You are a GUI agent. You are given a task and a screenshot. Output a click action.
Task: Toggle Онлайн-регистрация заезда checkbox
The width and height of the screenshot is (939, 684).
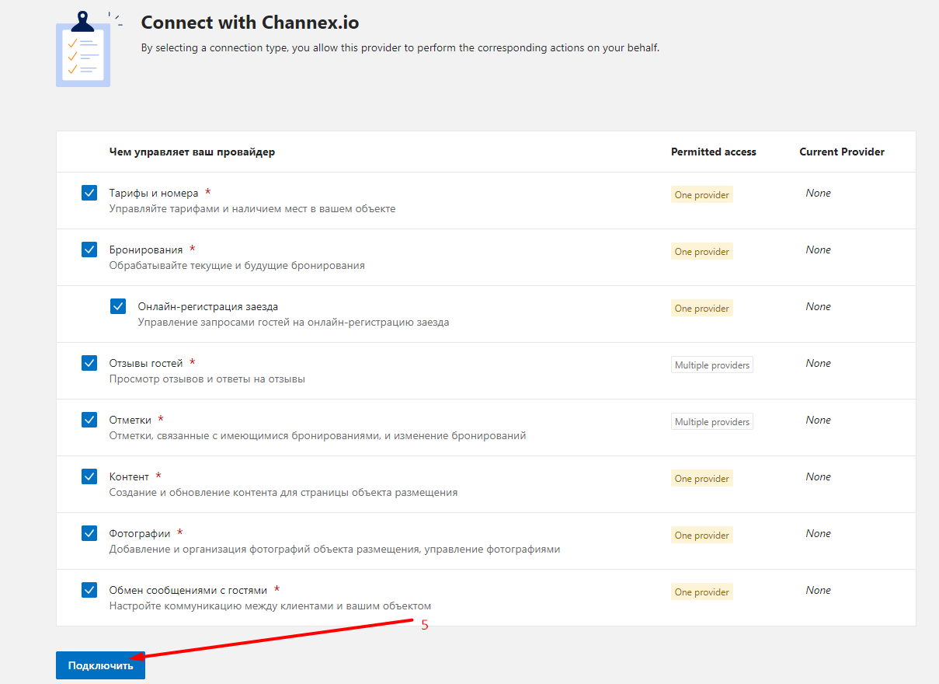(118, 306)
